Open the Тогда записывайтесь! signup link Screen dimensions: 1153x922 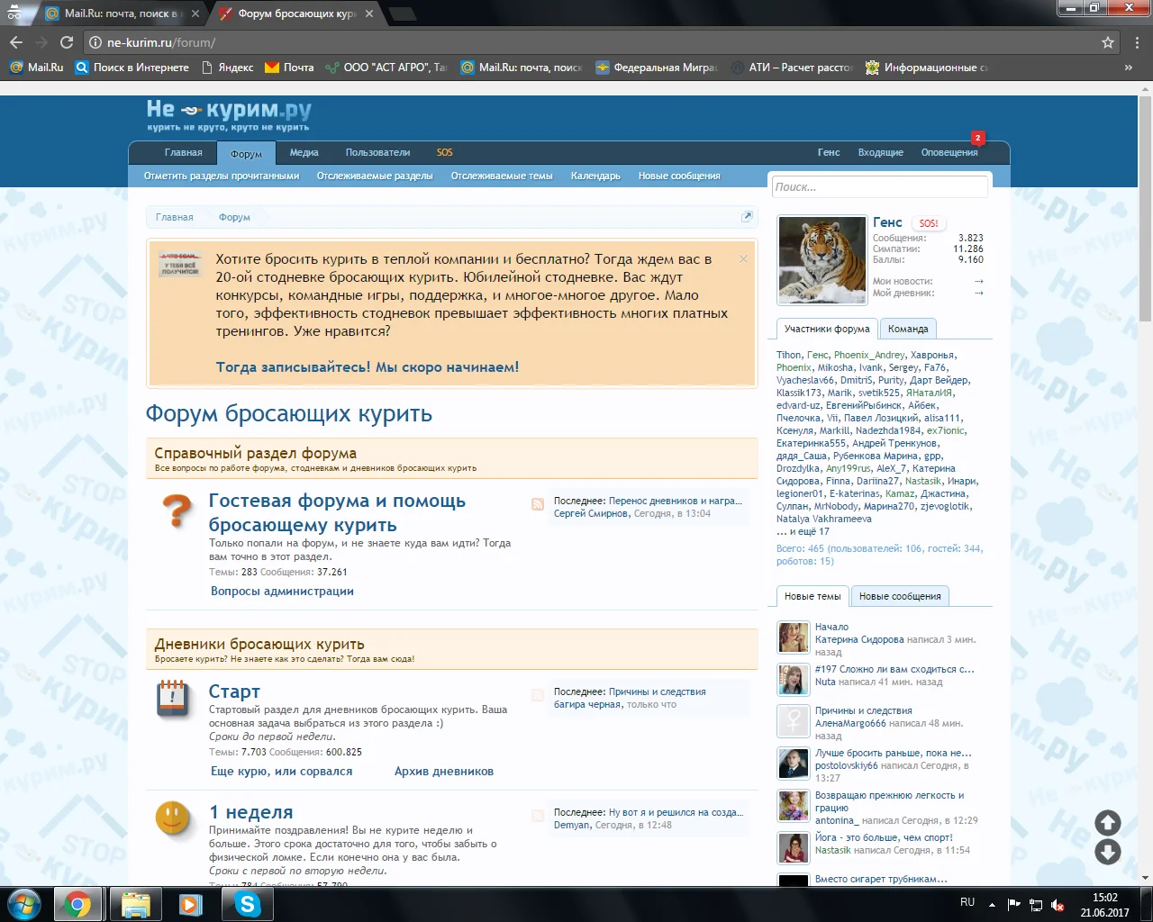pyautogui.click(x=367, y=366)
